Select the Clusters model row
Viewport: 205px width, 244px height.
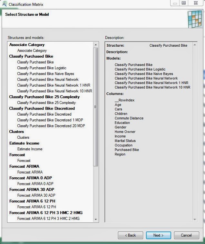[23, 137]
